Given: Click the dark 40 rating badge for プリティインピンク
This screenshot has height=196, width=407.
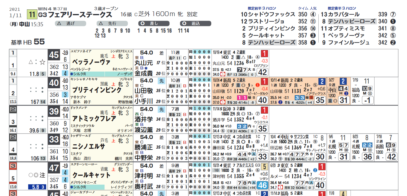Looking at the screenshot, I should (x=54, y=83).
